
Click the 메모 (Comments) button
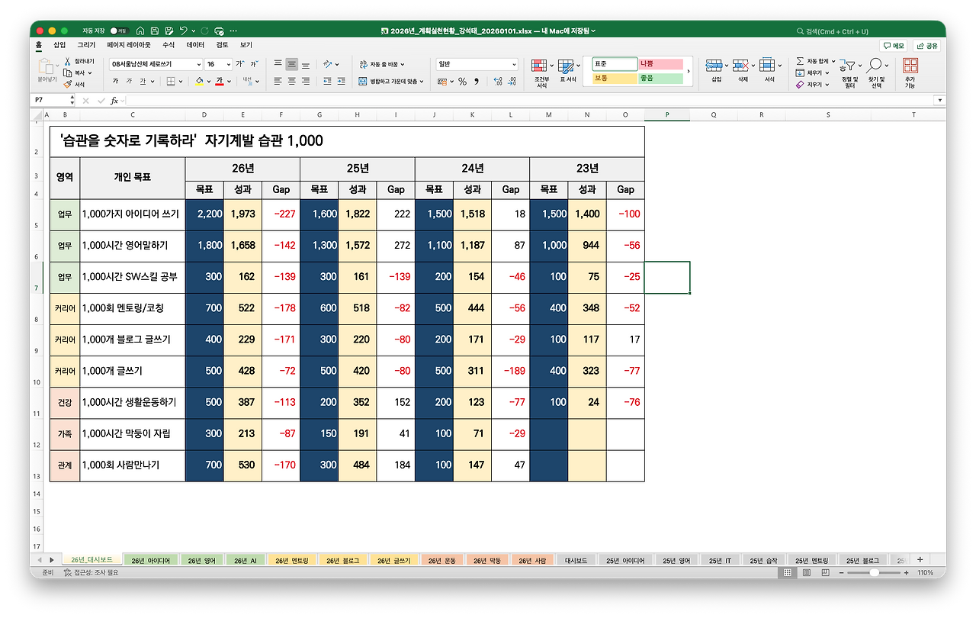click(893, 46)
